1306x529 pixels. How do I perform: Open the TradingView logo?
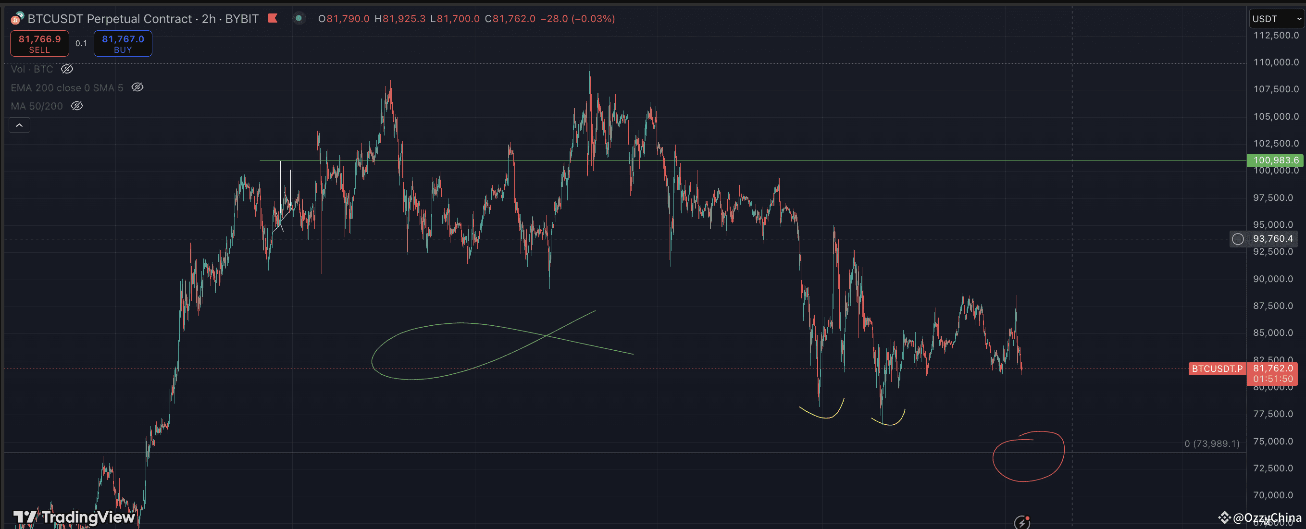click(x=74, y=517)
